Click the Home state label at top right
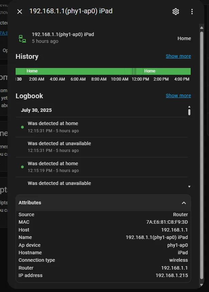Image resolution: width=209 pixels, height=292 pixels. point(184,38)
